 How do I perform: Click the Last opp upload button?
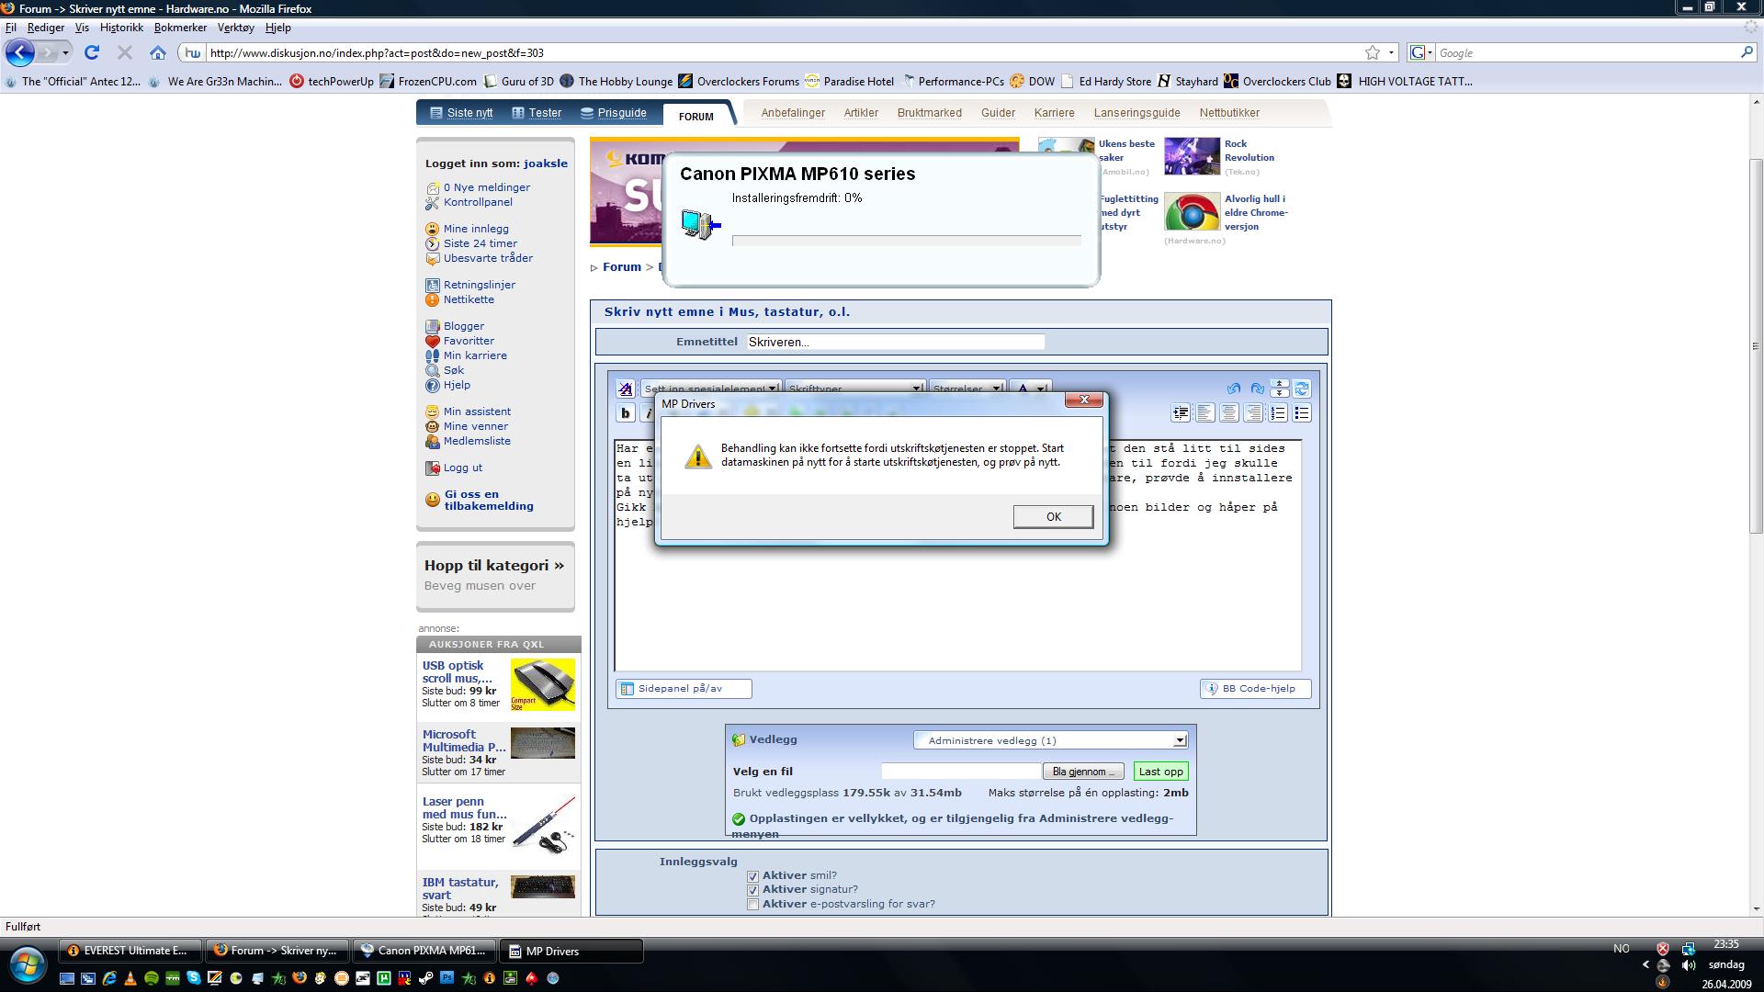1160,772
